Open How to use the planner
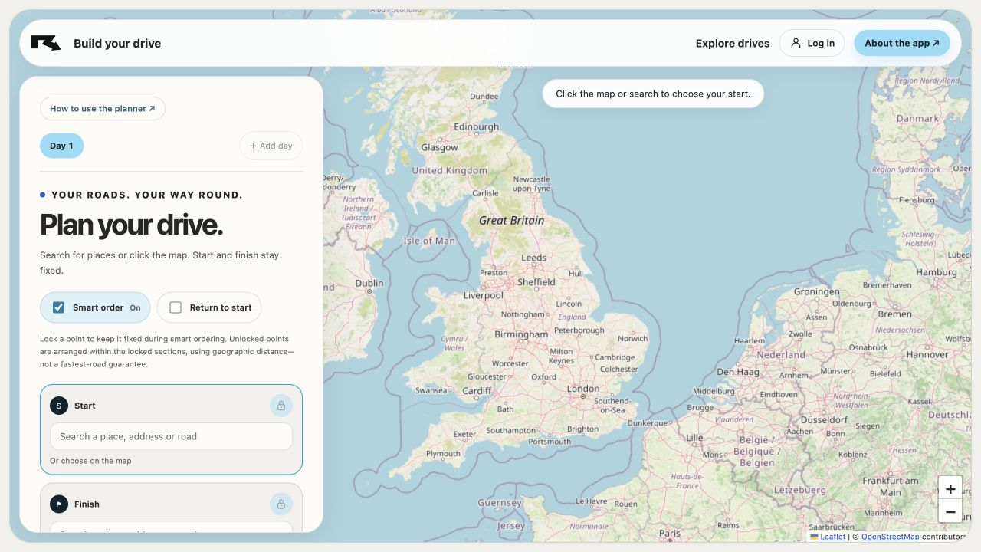Viewport: 981px width, 552px height. [103, 109]
